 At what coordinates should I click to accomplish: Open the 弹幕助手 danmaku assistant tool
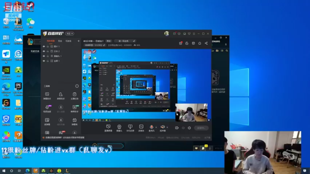tap(47, 96)
